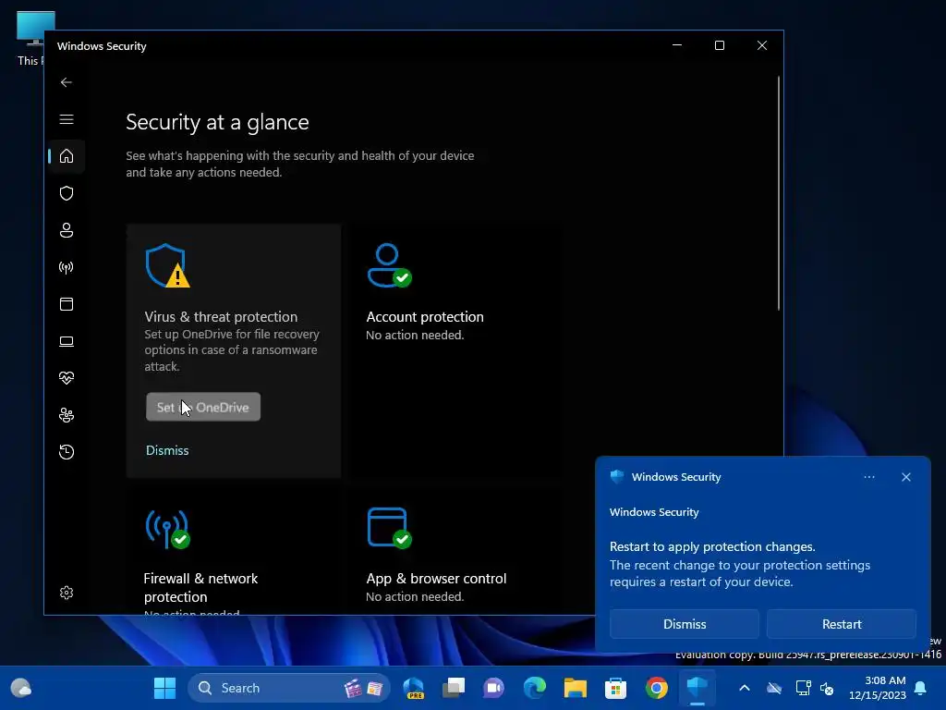Click the network tray icon

[x=803, y=688]
